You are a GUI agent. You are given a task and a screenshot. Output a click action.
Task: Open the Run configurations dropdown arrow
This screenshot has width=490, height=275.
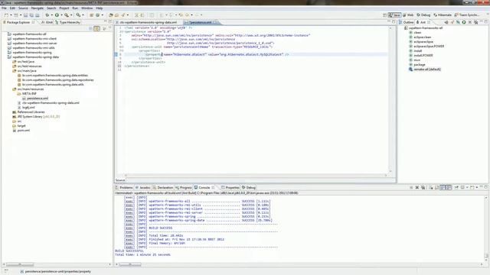[61, 15]
